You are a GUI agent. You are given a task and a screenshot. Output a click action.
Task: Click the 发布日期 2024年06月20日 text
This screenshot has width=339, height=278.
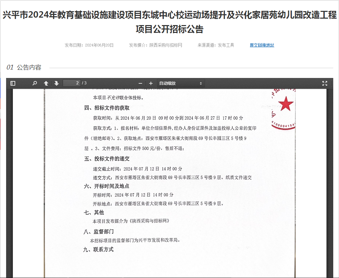[89, 45]
